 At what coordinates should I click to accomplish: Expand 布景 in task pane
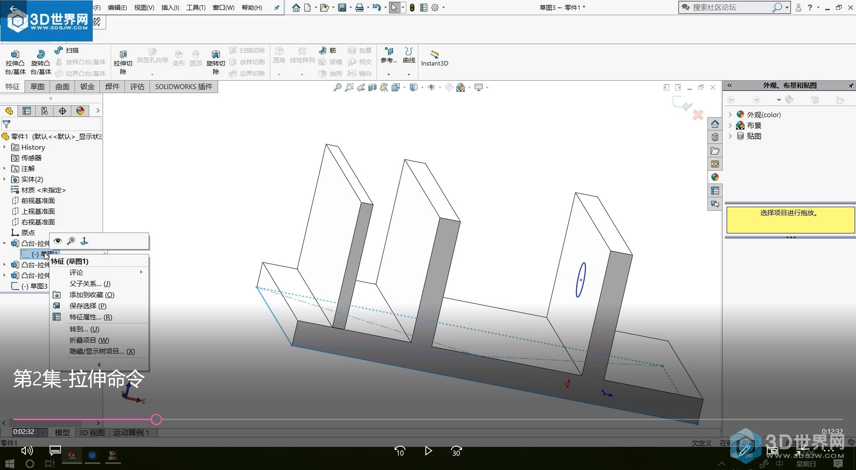[730, 126]
